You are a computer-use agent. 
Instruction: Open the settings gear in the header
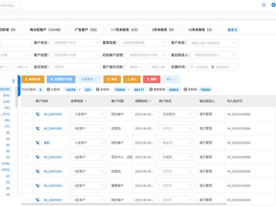[x=274, y=5]
